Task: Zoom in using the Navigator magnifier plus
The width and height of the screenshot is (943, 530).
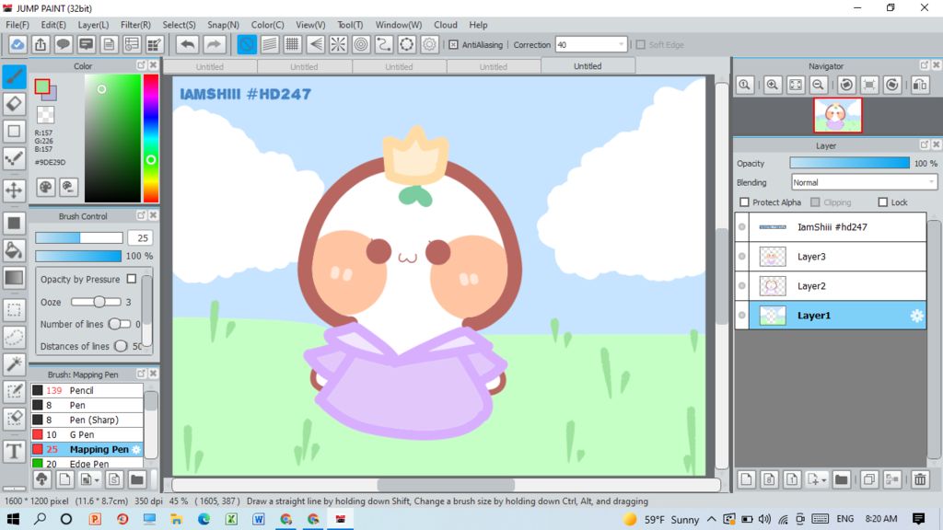Action: click(x=773, y=85)
